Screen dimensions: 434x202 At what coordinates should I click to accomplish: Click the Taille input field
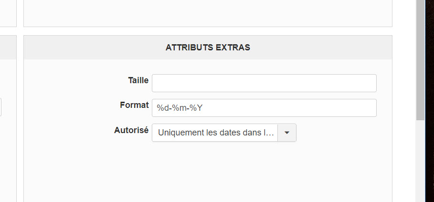(264, 83)
